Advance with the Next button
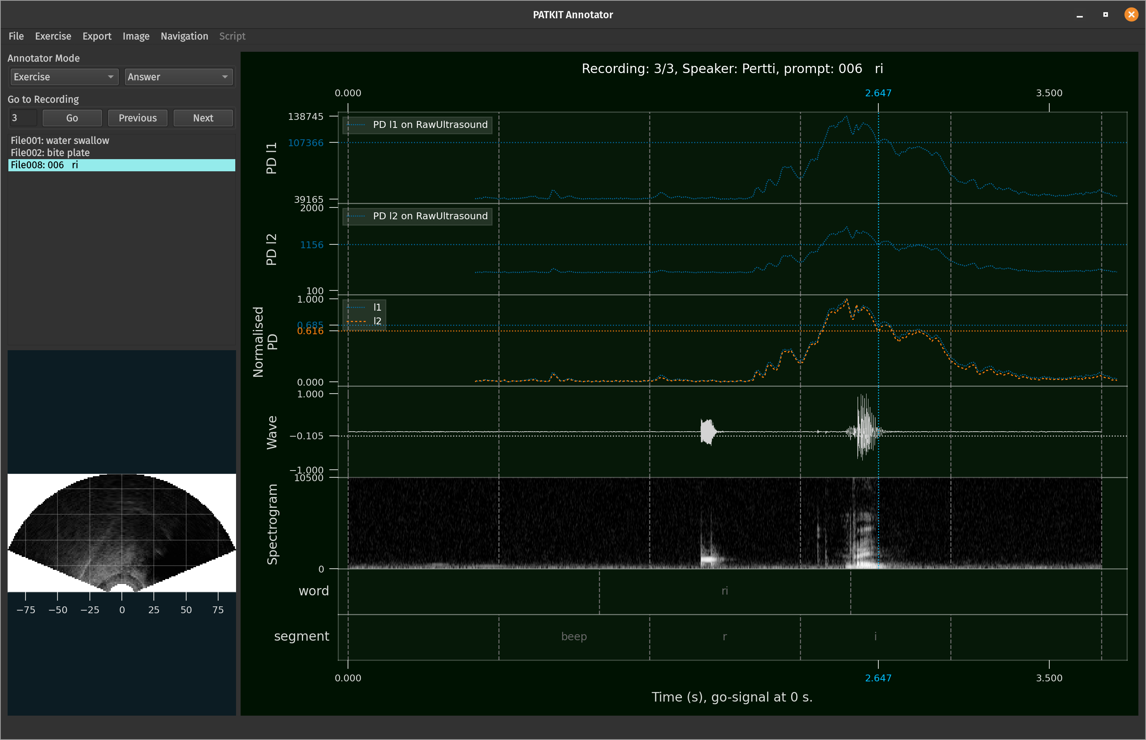 click(203, 118)
